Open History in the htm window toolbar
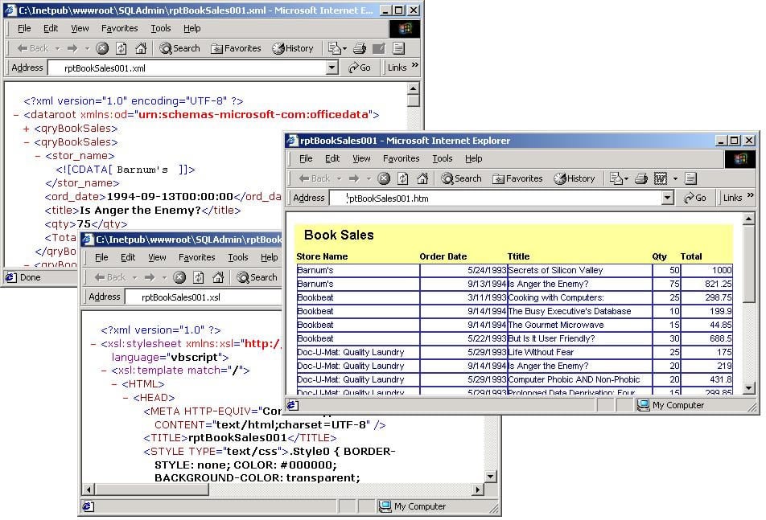Viewport: 766px width, 520px height. [x=574, y=178]
